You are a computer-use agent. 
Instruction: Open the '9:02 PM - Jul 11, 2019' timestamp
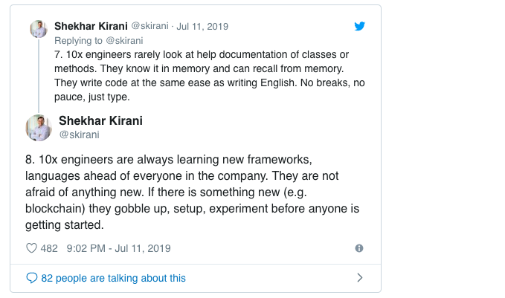[x=118, y=248]
